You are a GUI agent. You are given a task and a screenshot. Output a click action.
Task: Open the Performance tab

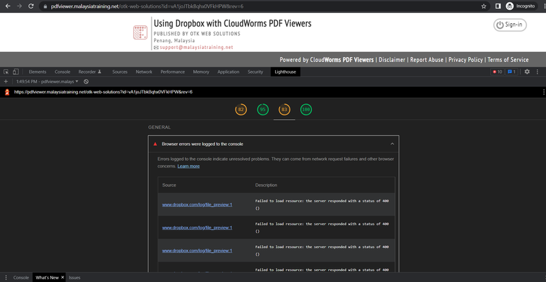click(x=172, y=72)
